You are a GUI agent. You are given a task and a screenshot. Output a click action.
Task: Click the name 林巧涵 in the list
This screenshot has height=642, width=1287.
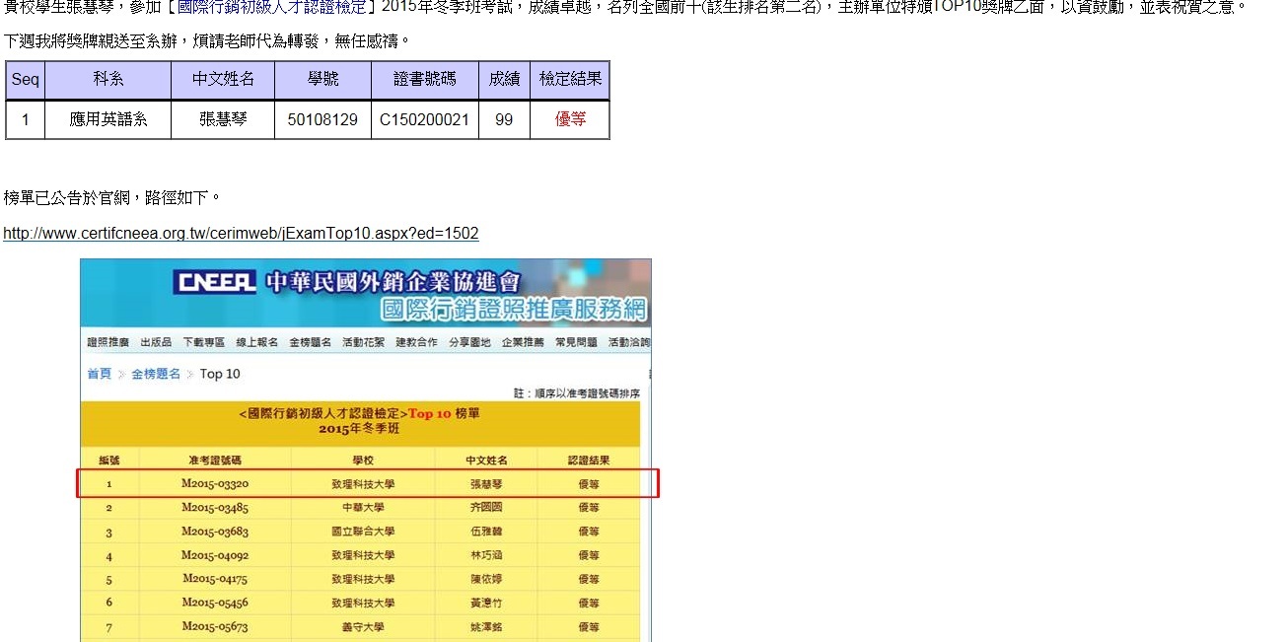click(486, 555)
